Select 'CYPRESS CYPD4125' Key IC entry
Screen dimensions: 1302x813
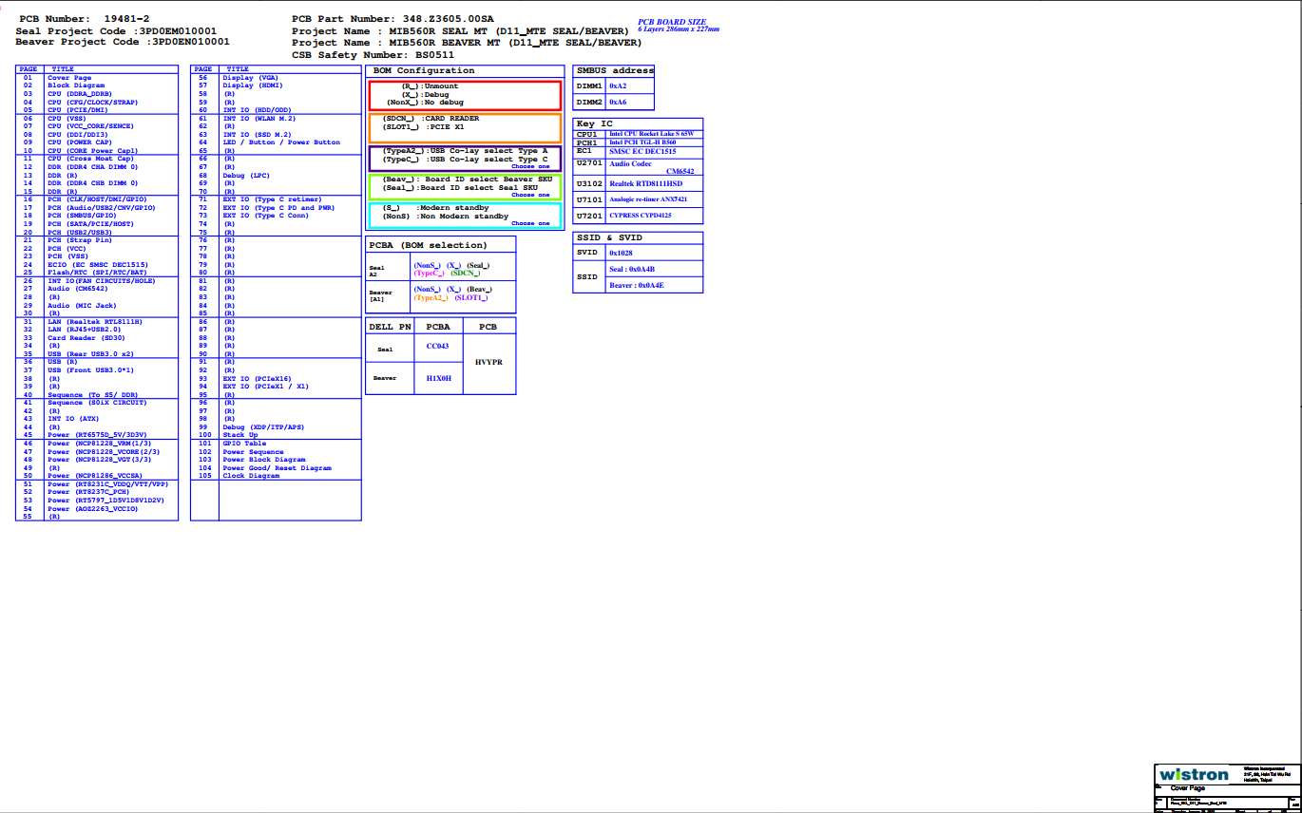pyautogui.click(x=641, y=216)
